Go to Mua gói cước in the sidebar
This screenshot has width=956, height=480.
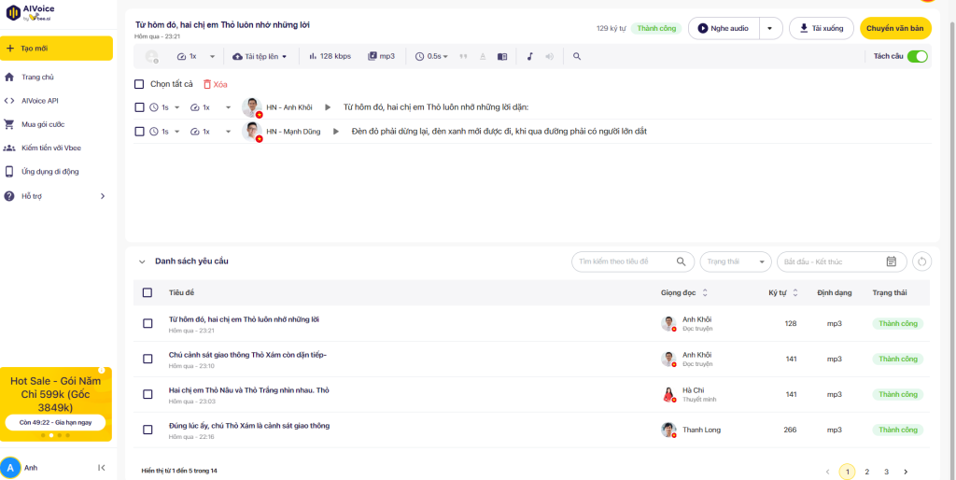(x=42, y=124)
